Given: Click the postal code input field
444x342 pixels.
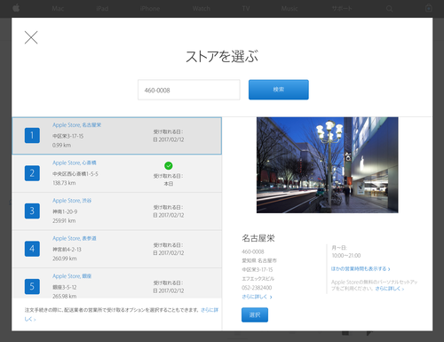Looking at the screenshot, I should [189, 90].
